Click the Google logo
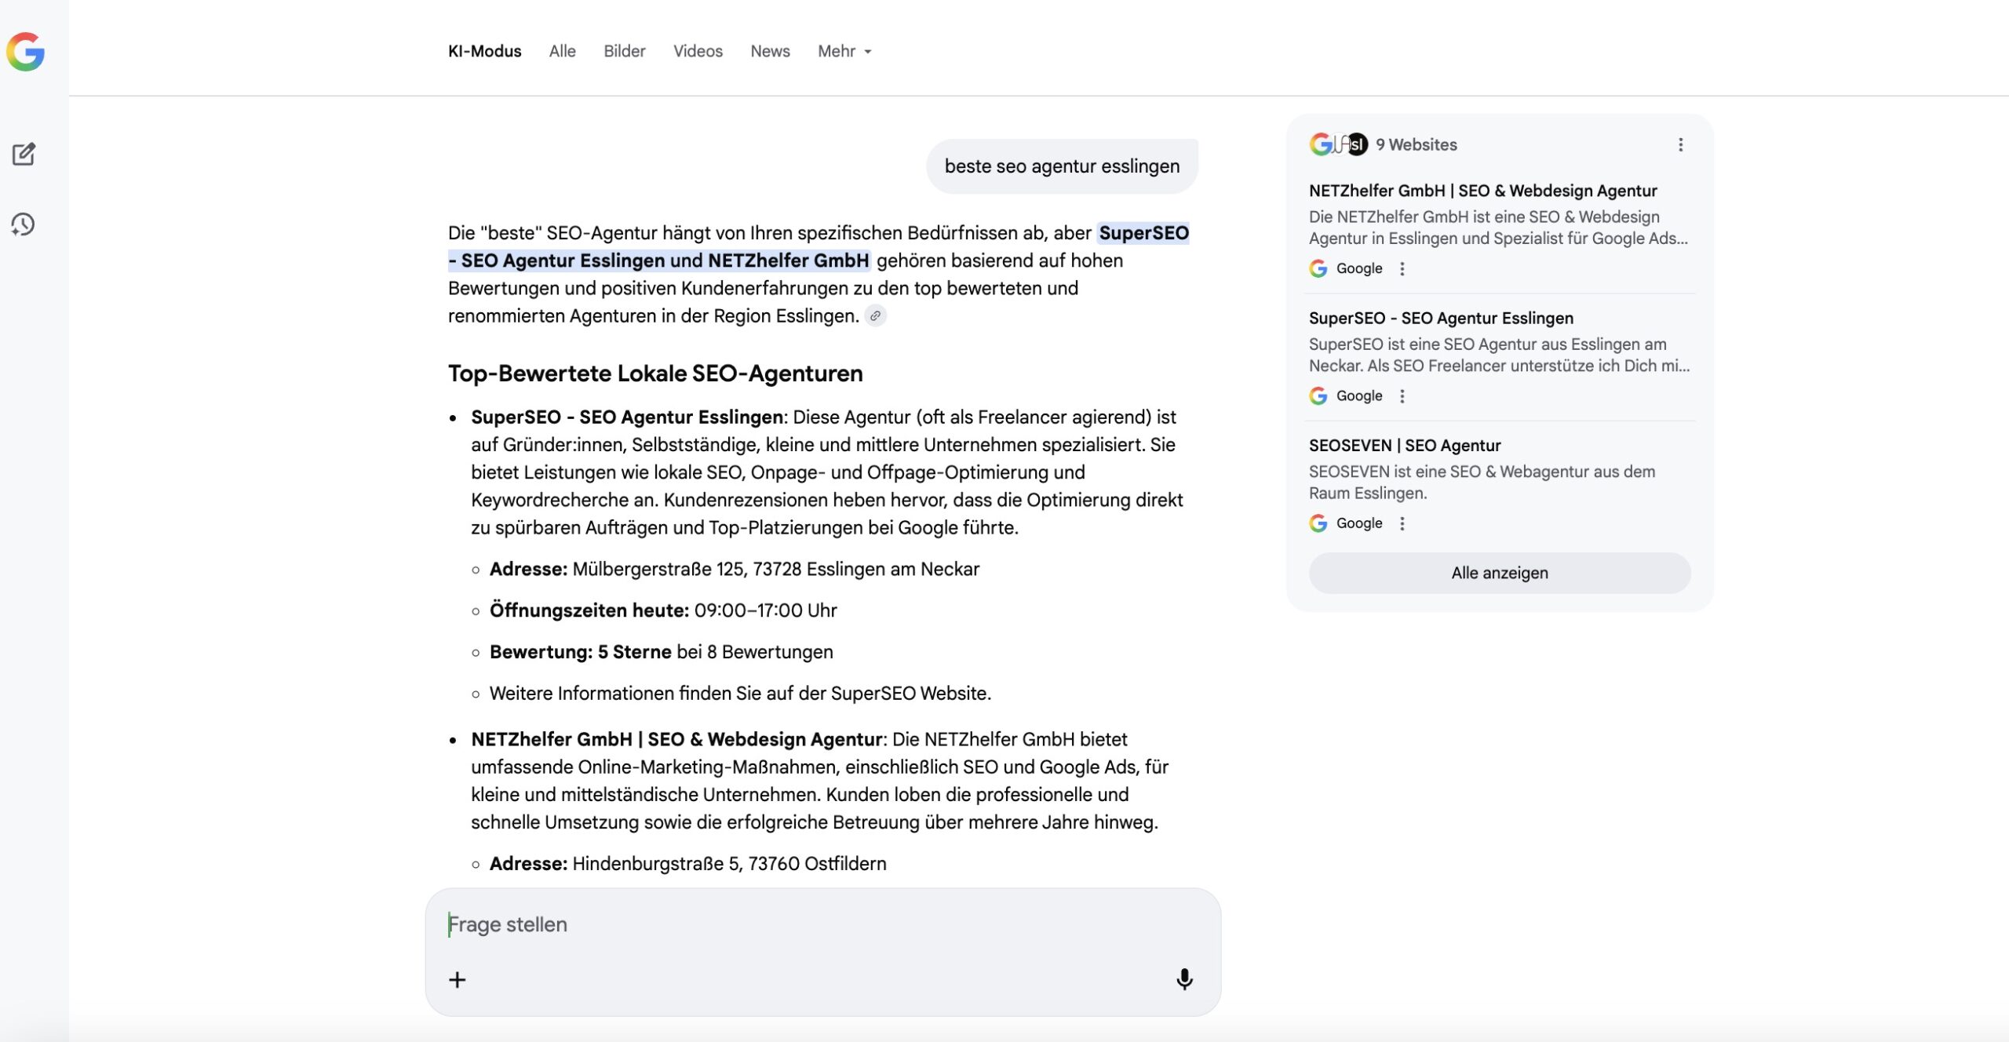 (x=26, y=52)
